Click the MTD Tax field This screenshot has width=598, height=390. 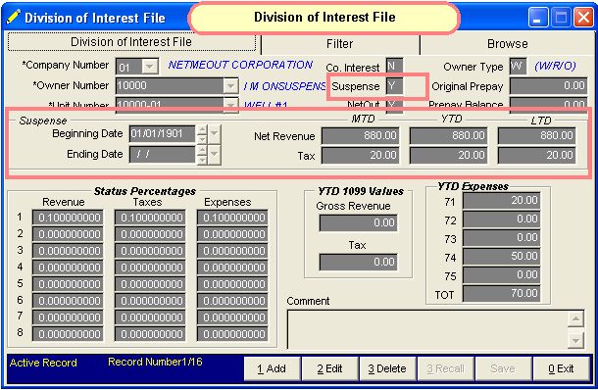tap(360, 156)
